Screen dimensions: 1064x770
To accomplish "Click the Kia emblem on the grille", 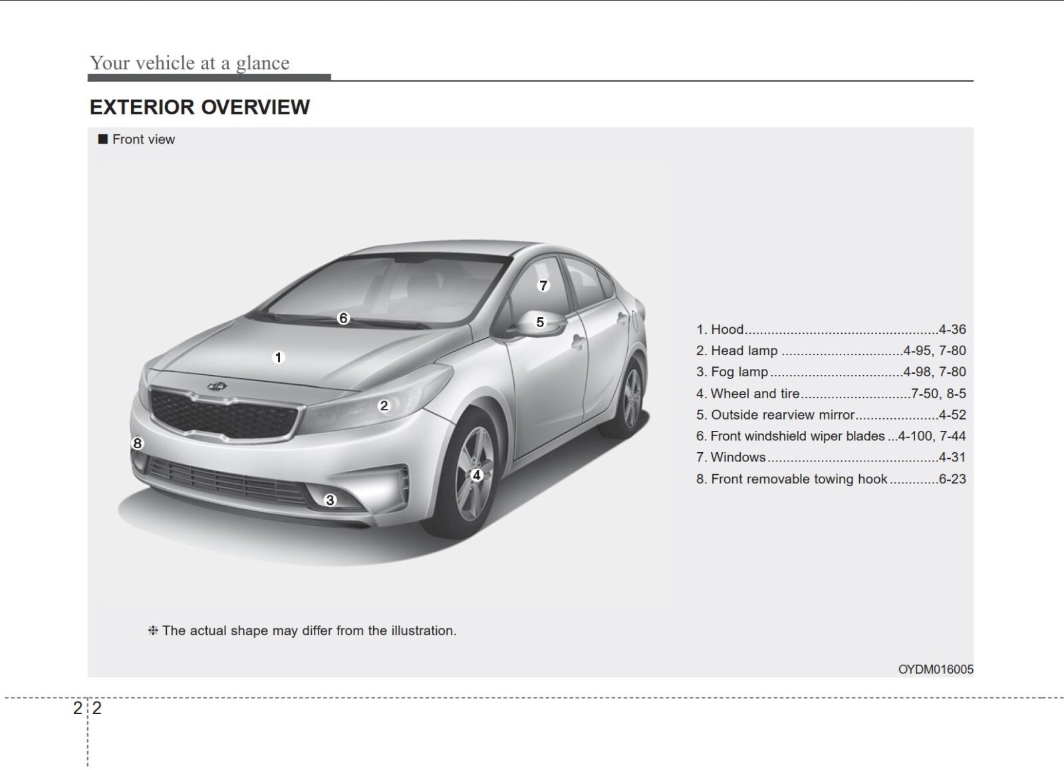I will tap(217, 386).
